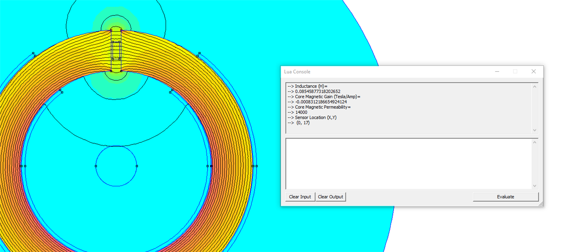This screenshot has height=252, width=565.
Task: Click the input pane scroll up arrow
Action: (535, 142)
